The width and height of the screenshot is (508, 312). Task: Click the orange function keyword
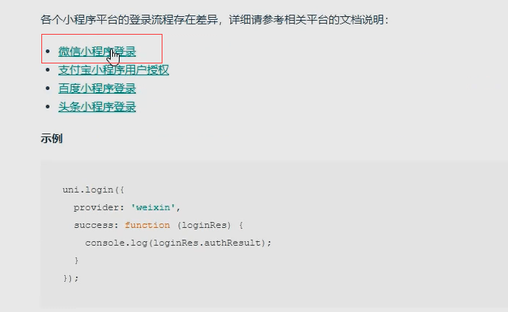pos(147,225)
